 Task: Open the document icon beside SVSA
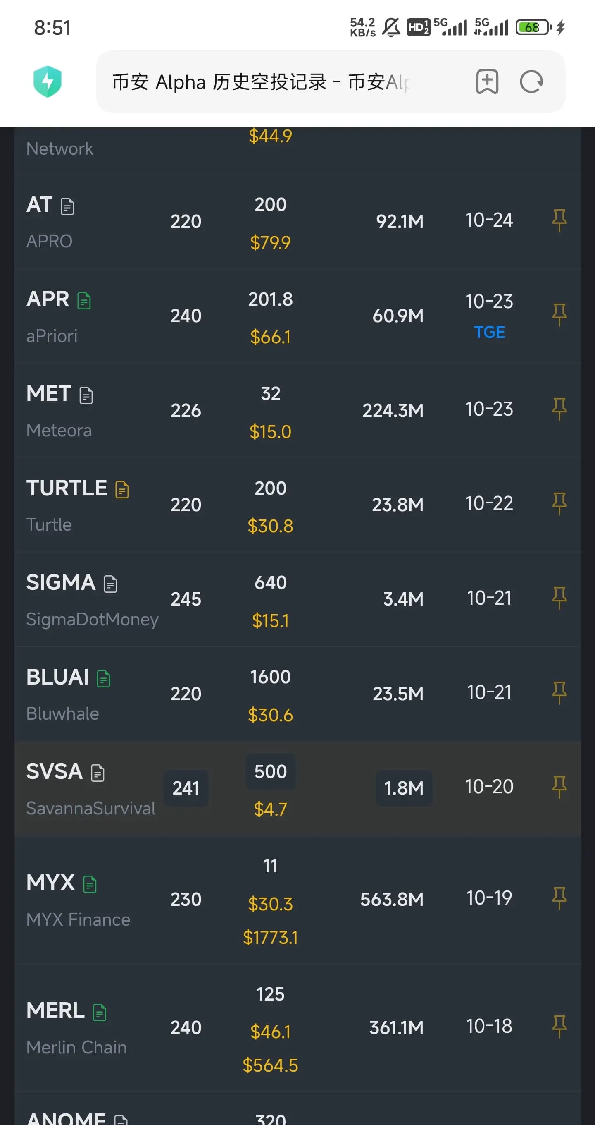[x=98, y=773]
